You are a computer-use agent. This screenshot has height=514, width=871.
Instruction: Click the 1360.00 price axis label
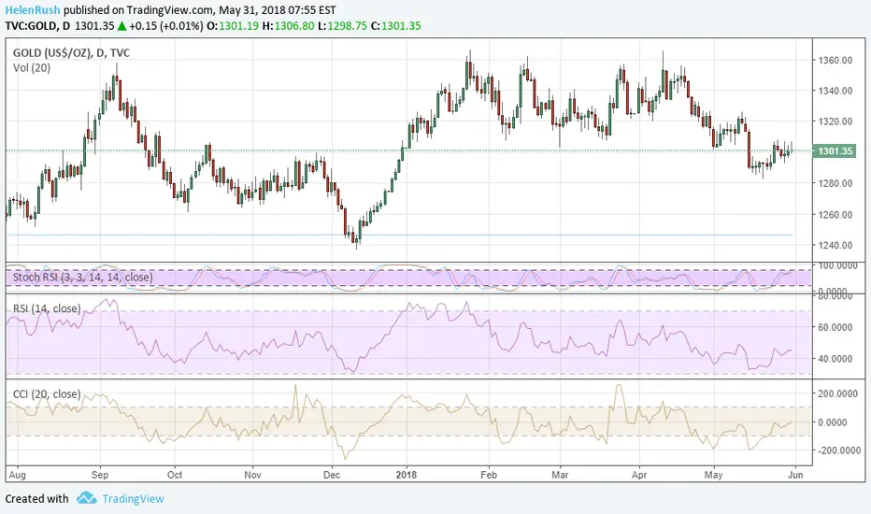pyautogui.click(x=835, y=60)
